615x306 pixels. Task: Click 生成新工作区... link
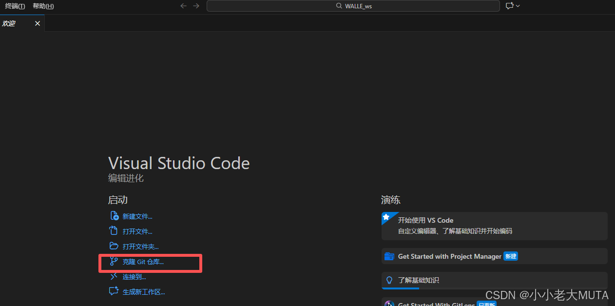(144, 292)
